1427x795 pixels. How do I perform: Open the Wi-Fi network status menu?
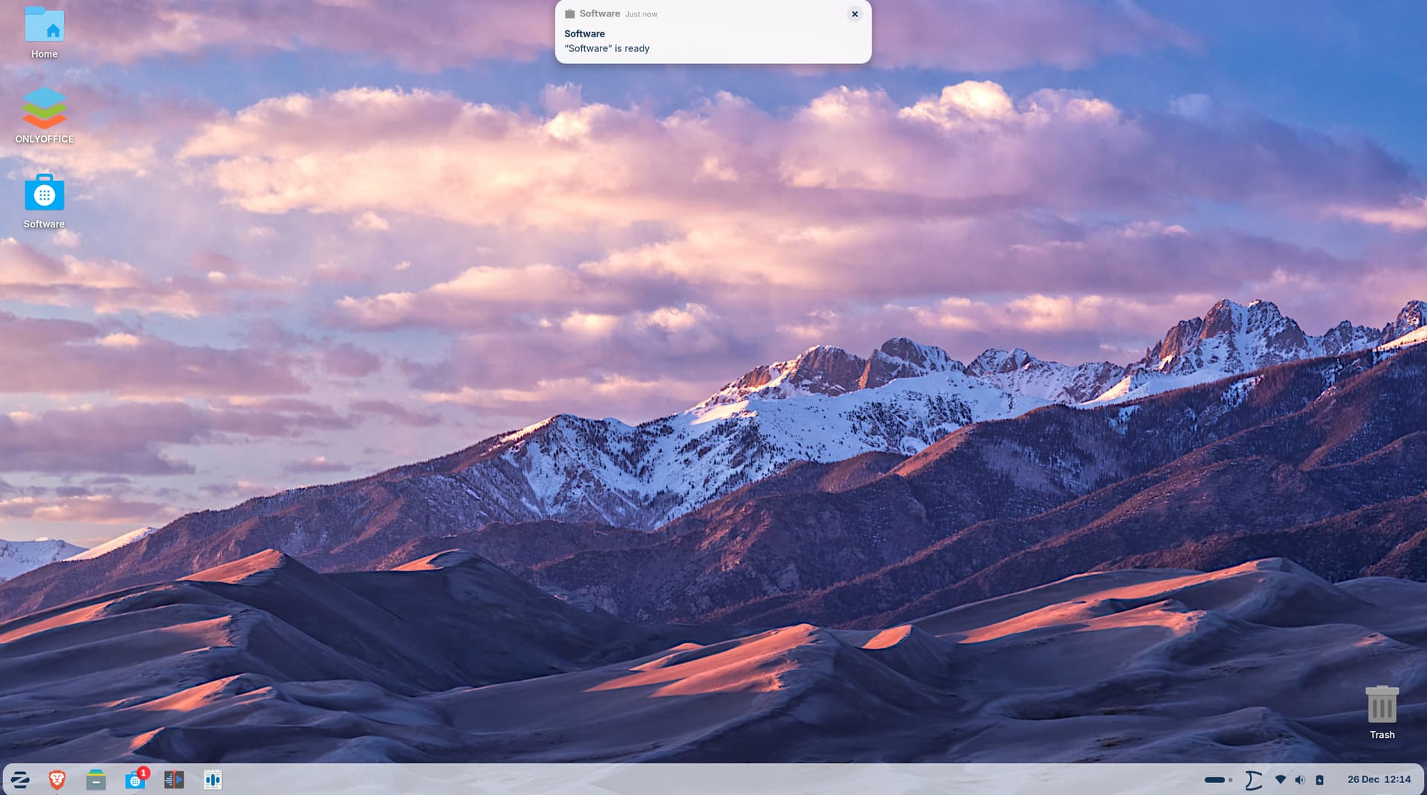[x=1280, y=779]
